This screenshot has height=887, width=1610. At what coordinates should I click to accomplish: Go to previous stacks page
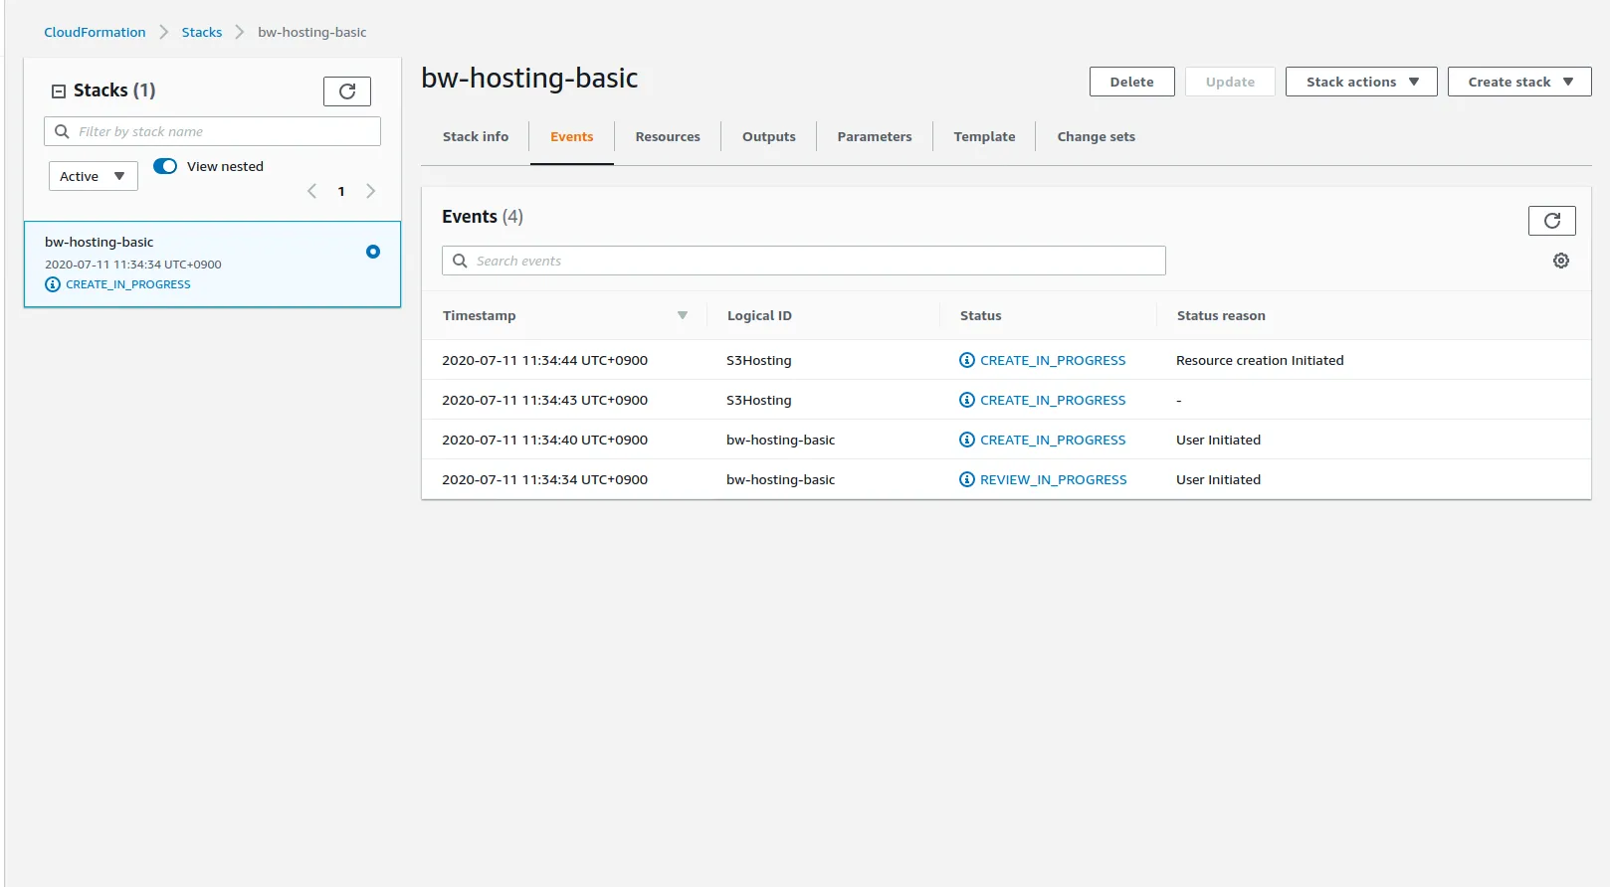[x=311, y=191]
